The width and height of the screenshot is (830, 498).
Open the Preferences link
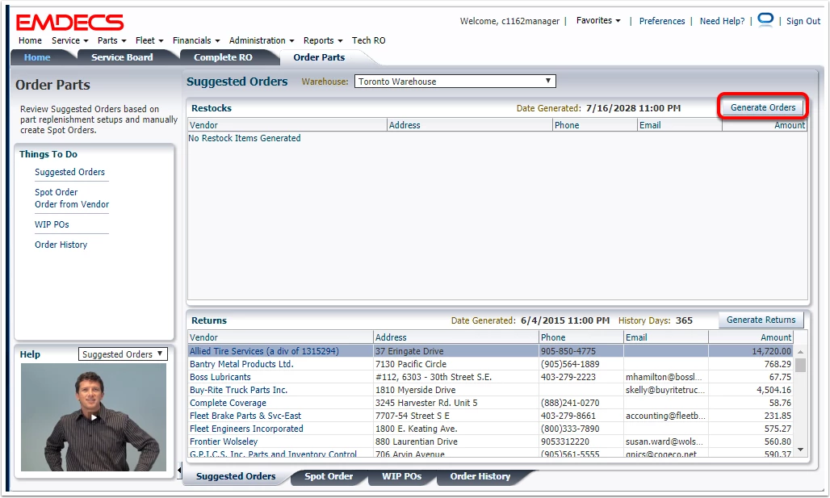[x=662, y=21]
